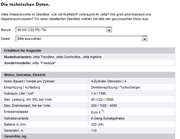Click the 'Max. Drehmoment, Nm bei 1/min' label
This screenshot has width=180, height=139.
click(27, 106)
